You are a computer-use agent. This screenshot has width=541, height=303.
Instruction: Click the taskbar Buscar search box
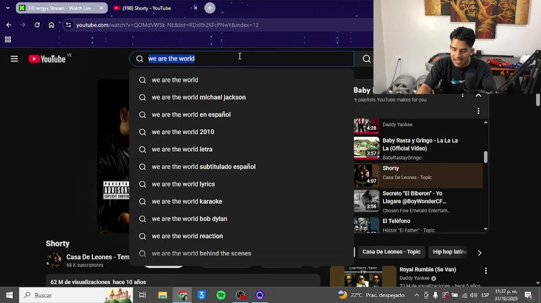point(76,295)
